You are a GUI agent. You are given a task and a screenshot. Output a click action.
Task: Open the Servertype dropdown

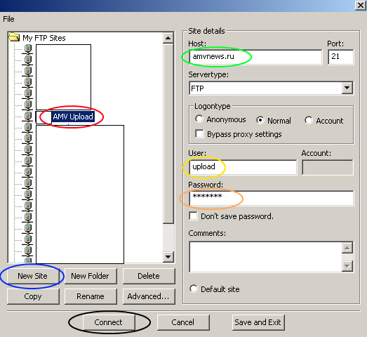pos(347,88)
